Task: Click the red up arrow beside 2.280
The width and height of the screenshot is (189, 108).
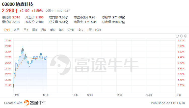Action: (x=17, y=11)
